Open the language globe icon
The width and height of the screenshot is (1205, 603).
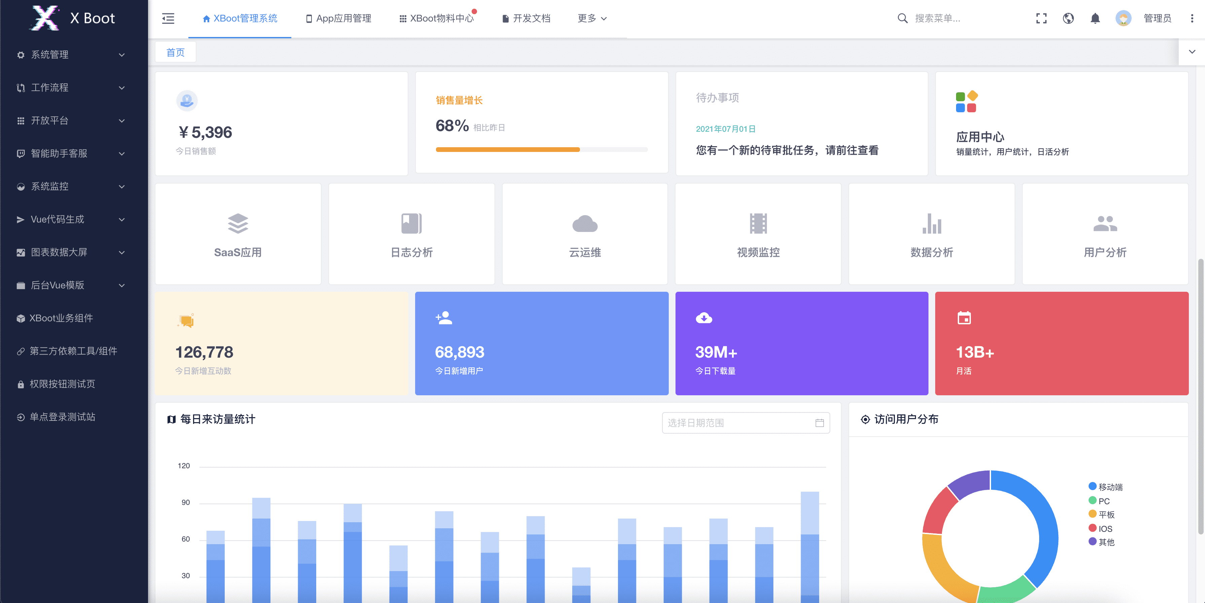[1068, 18]
